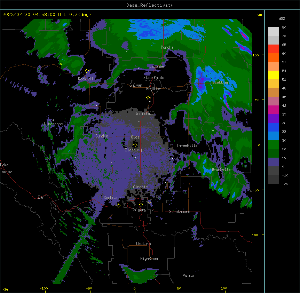Click the HighRiver city label
The height and width of the screenshot is (293, 300).
150,259
